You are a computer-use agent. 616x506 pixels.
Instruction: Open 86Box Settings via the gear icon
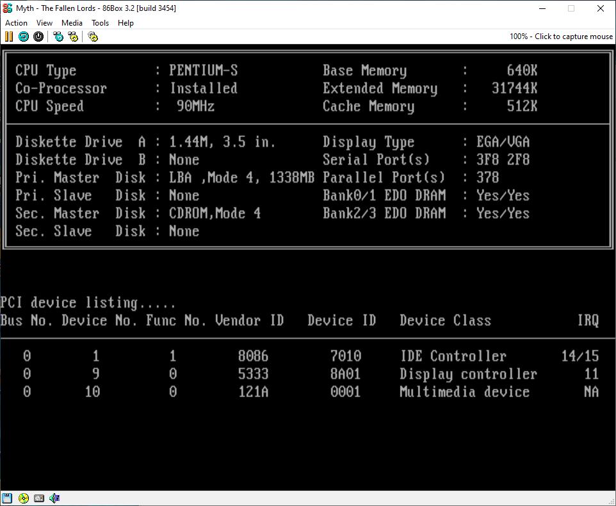pos(92,37)
